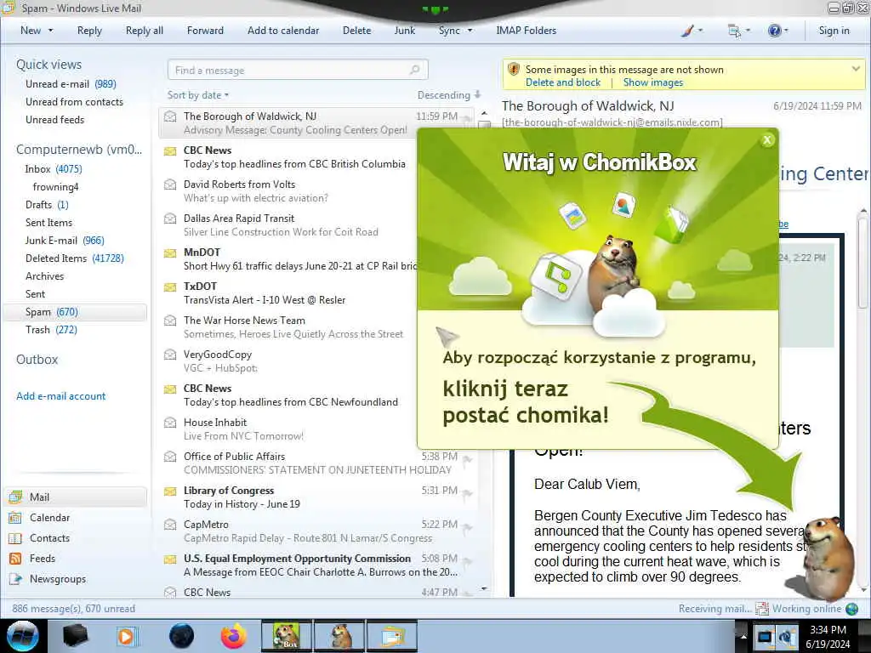Click Reply in toolbar

[x=89, y=31]
